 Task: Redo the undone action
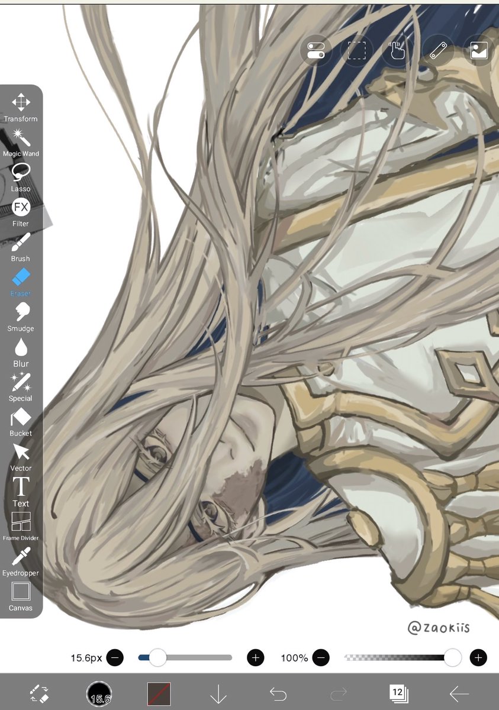tap(338, 693)
